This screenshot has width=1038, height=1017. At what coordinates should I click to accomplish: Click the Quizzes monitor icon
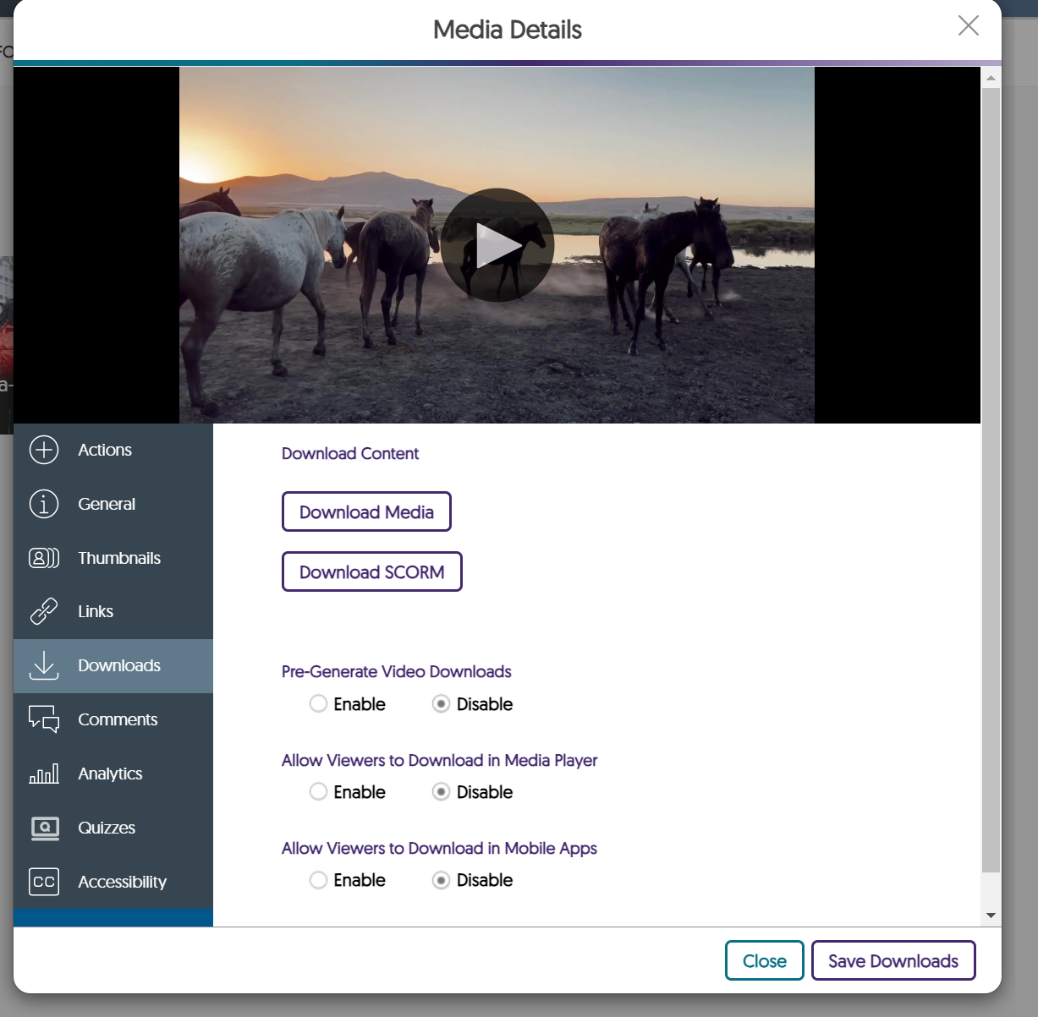tap(45, 828)
